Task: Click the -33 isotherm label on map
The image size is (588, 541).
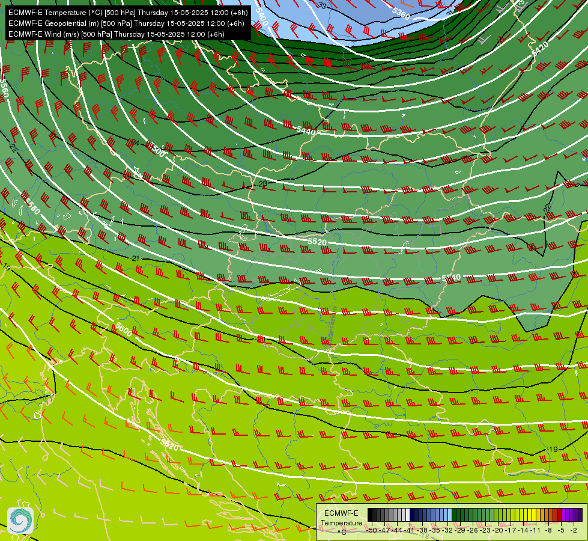Action: click(x=322, y=5)
